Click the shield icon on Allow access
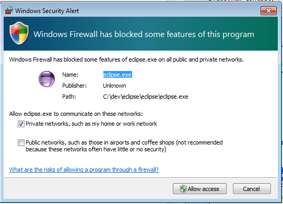Image resolution: width=283 pixels, height=204 pixels. 183,189
